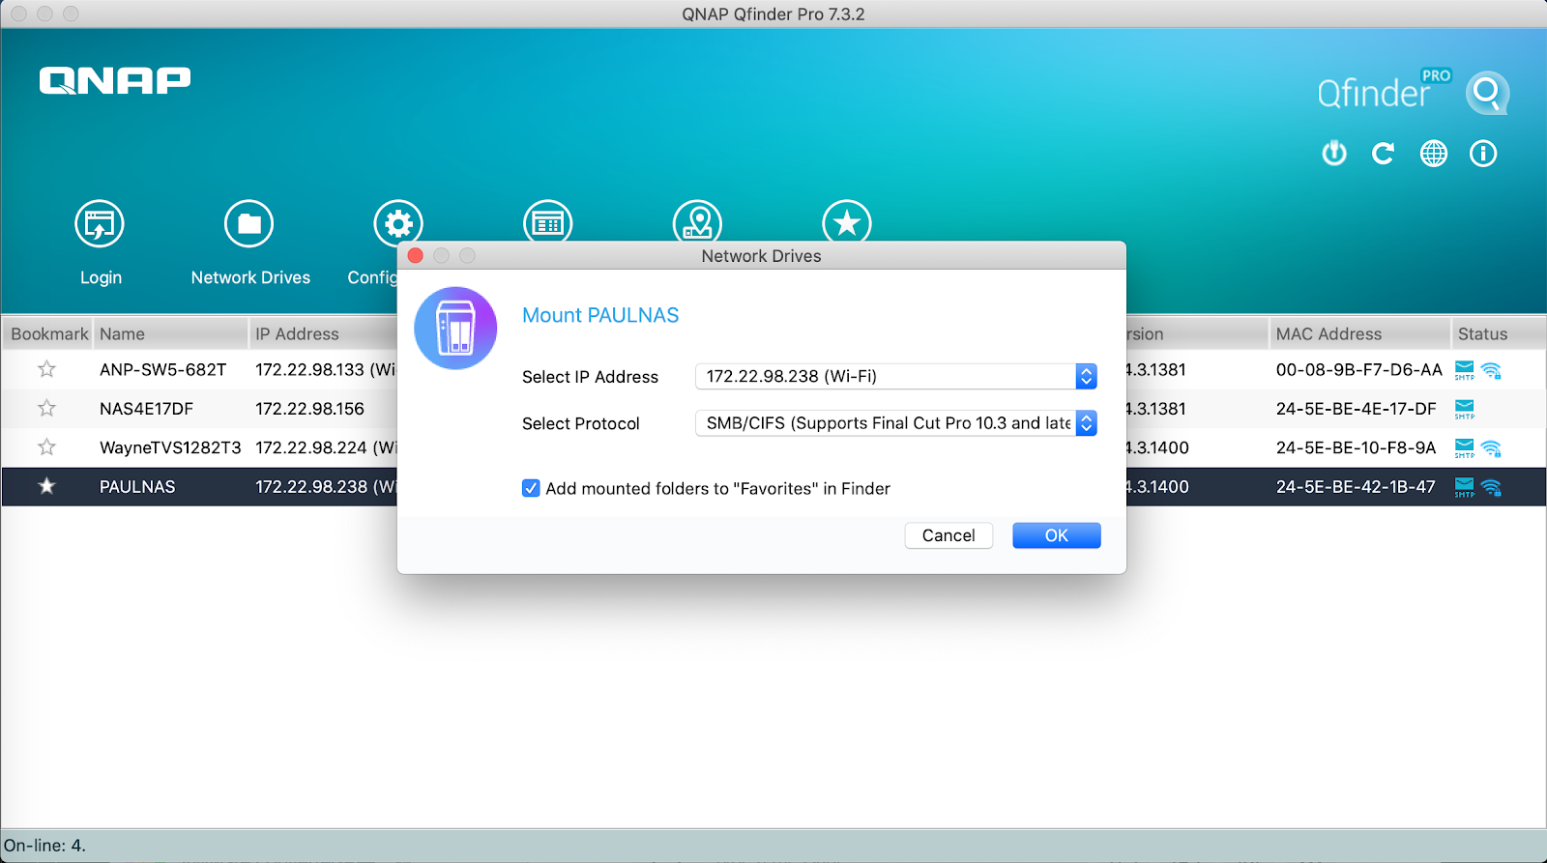Click IP address 172.22.98.224 in list
Image resolution: width=1547 pixels, height=863 pixels.
coord(326,447)
